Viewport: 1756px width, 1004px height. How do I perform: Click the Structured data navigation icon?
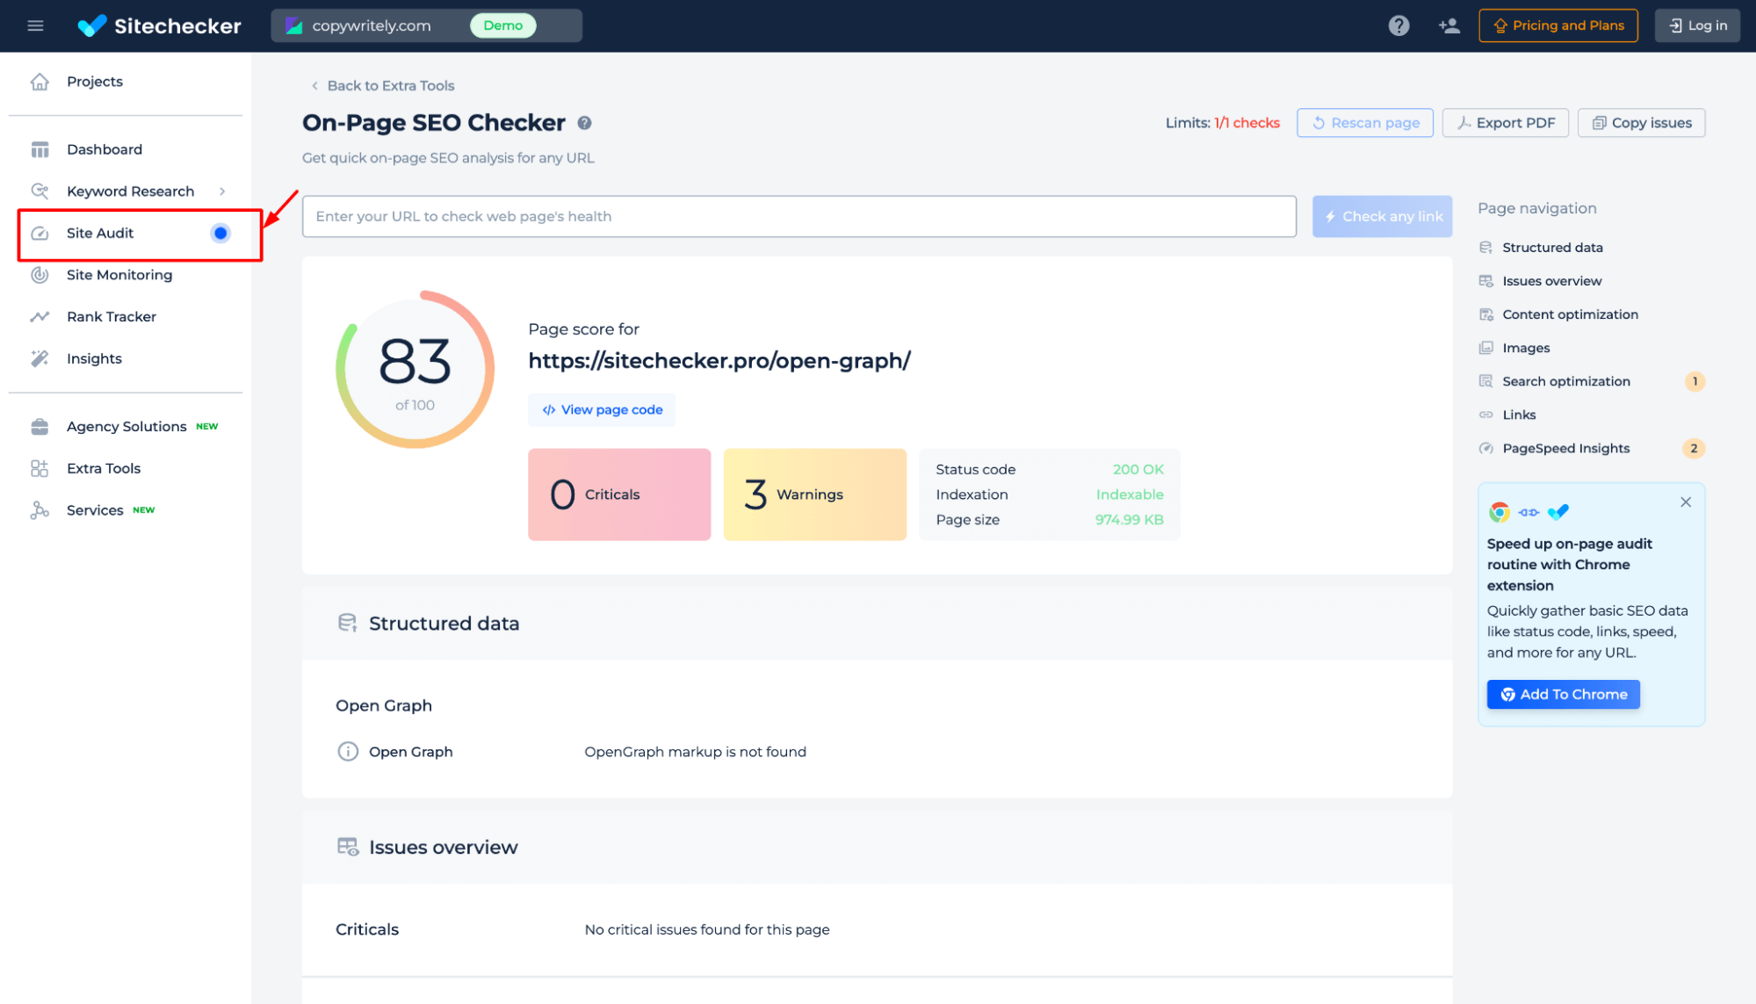click(x=1485, y=247)
